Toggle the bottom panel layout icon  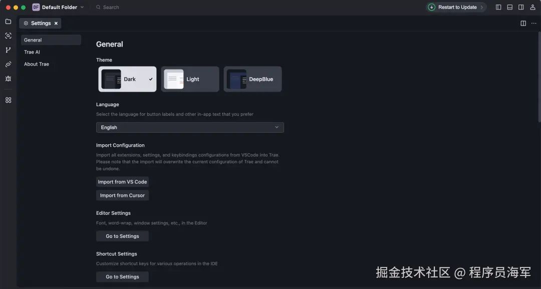(509, 7)
